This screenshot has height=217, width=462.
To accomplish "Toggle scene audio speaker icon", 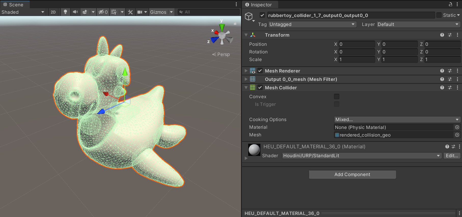I will [x=75, y=12].
